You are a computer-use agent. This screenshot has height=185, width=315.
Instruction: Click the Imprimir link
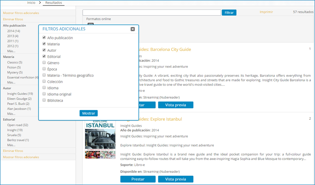coord(266,12)
